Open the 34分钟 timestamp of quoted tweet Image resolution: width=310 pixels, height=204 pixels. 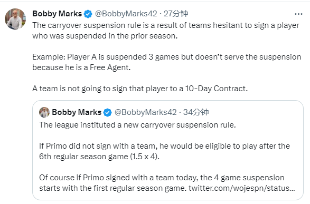click(x=196, y=112)
